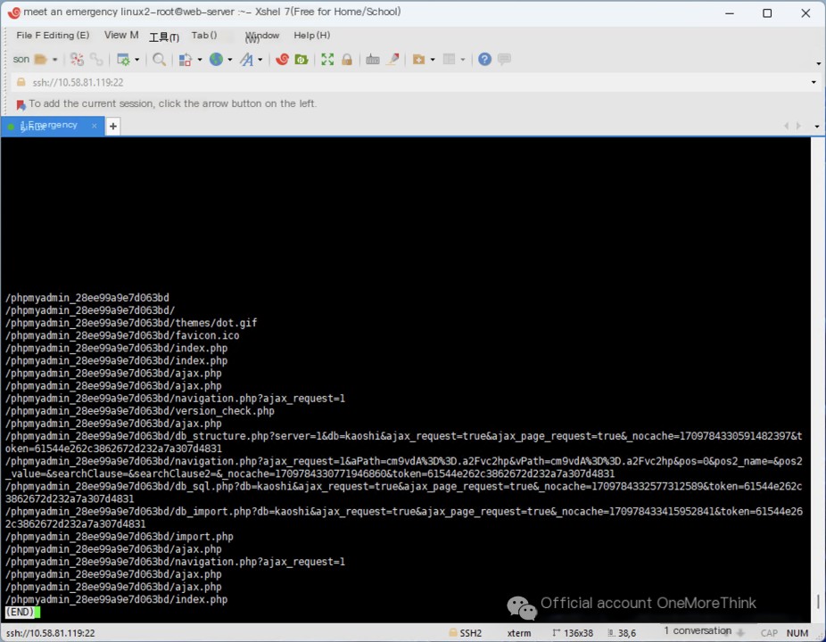Click the magnifier Find icon
This screenshot has width=826, height=642.
(159, 60)
